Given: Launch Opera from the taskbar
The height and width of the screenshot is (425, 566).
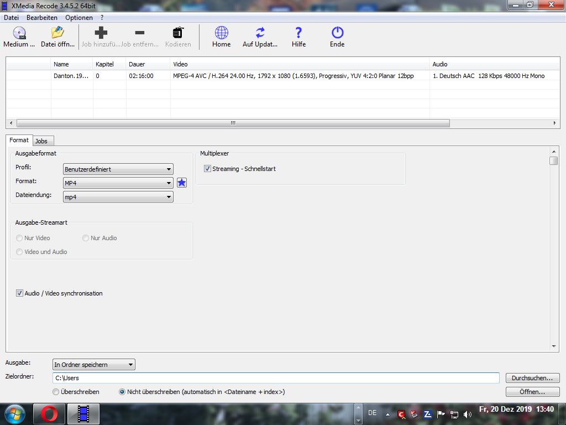Looking at the screenshot, I should click(49, 414).
